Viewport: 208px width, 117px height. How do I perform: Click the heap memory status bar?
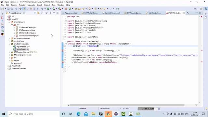(x=148, y=109)
